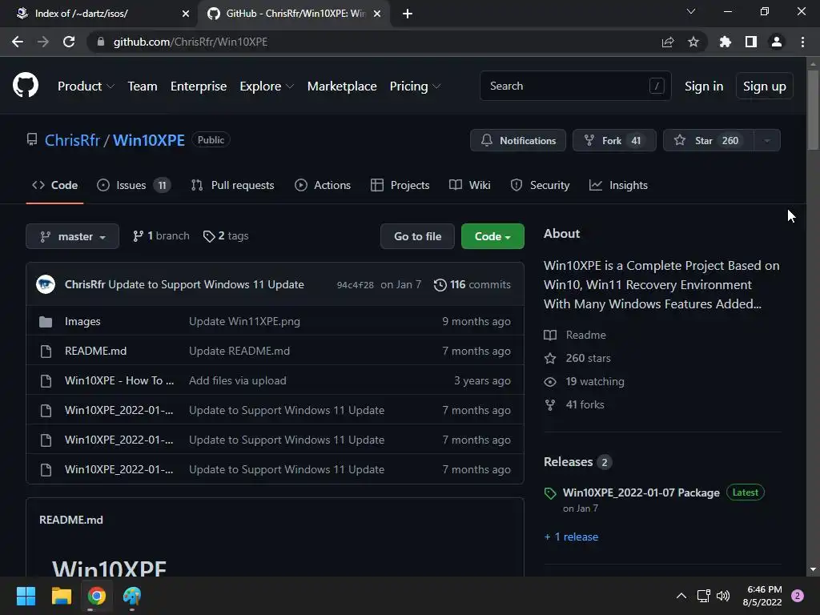Open the Star lists dropdown arrow
Screen dimensions: 820x615
point(767,140)
